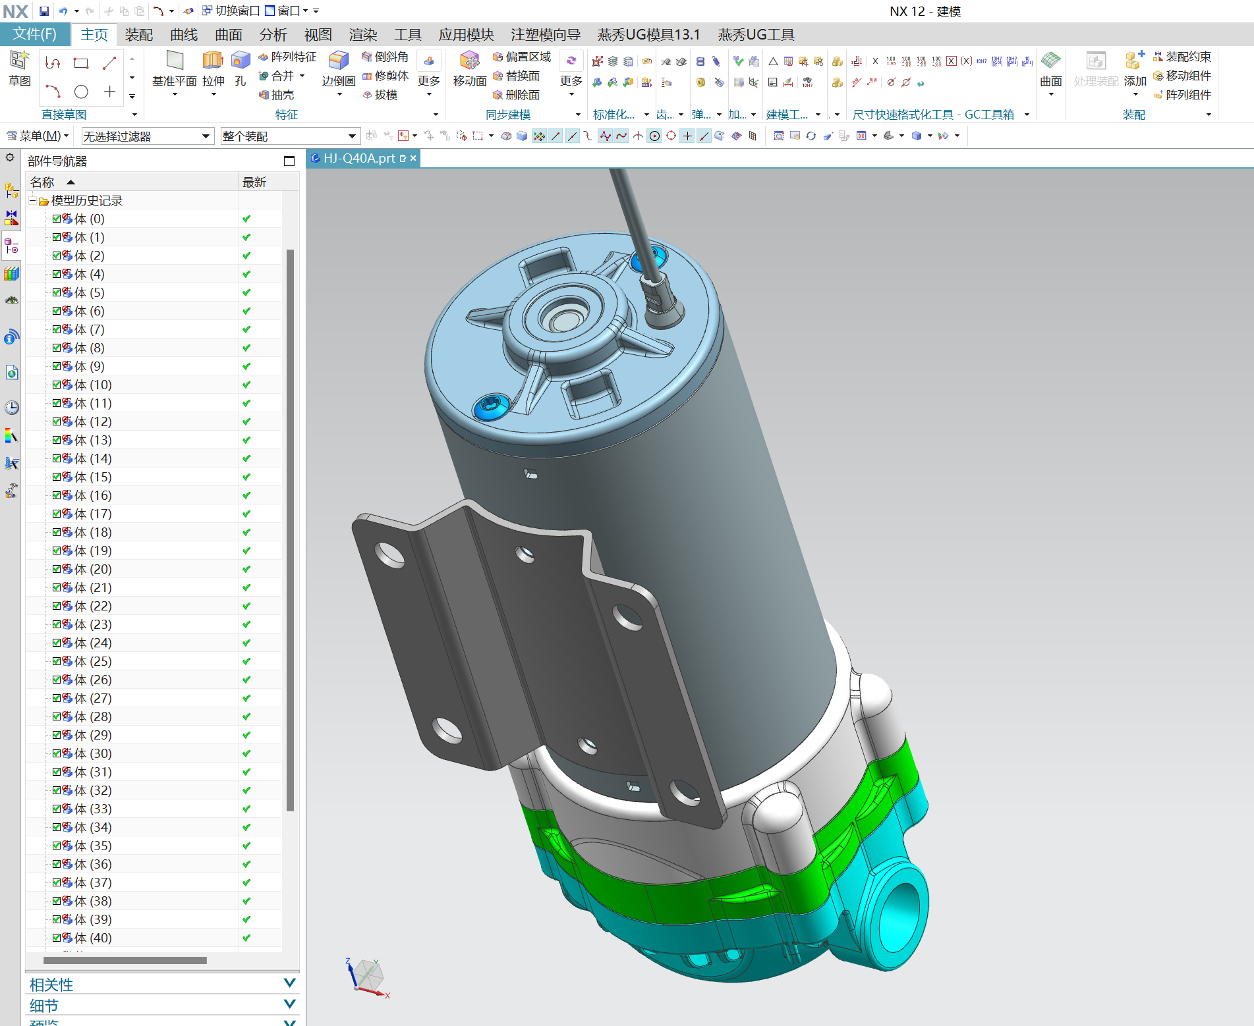1254x1026 pixels.
Task: Click the Sketch (草图) tool icon
Action: click(x=19, y=61)
